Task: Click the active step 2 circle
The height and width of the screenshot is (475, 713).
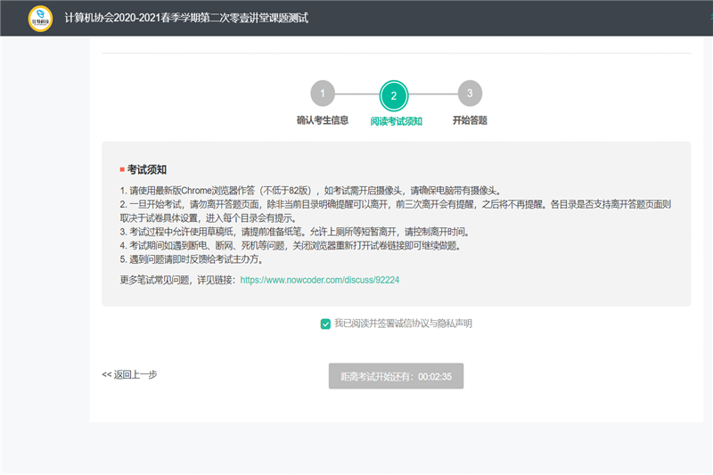Action: click(x=394, y=95)
